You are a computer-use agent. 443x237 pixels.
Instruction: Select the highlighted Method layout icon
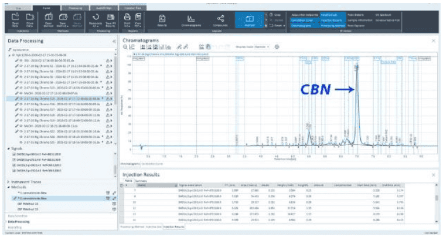(x=248, y=22)
